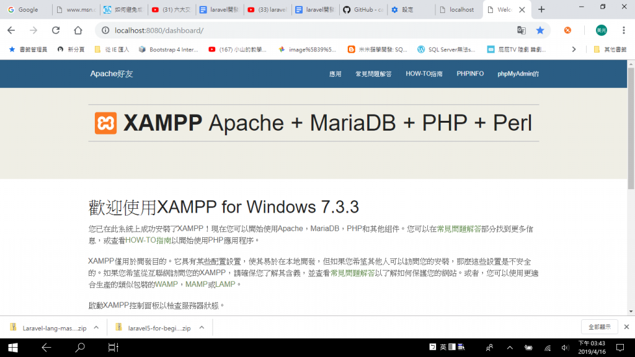Expand options for Laravel-lang-mas zip download

(x=96, y=327)
